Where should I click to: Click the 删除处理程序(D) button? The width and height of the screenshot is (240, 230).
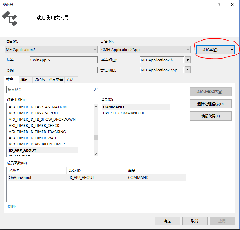point(211,104)
